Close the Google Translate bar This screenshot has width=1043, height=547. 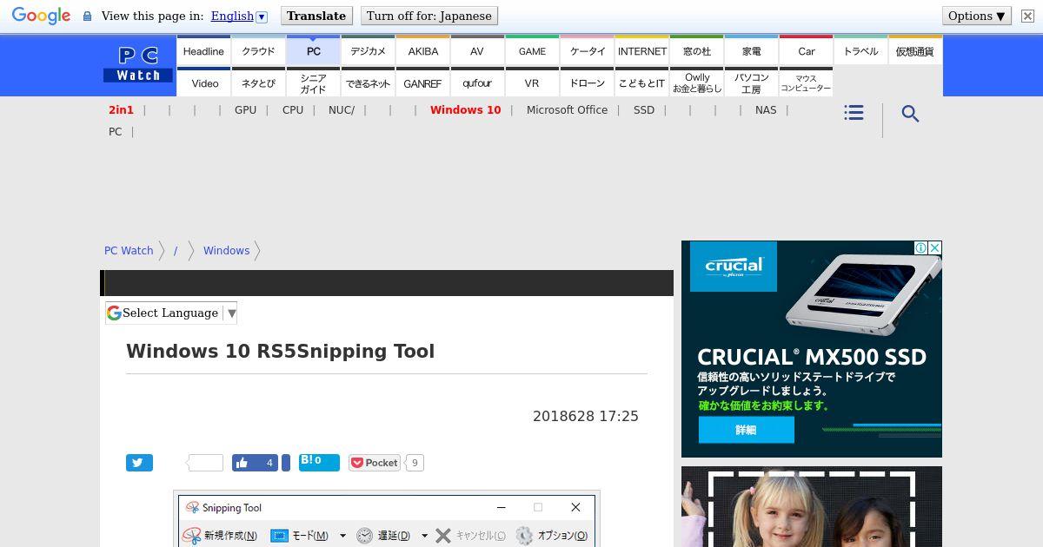tap(1027, 16)
